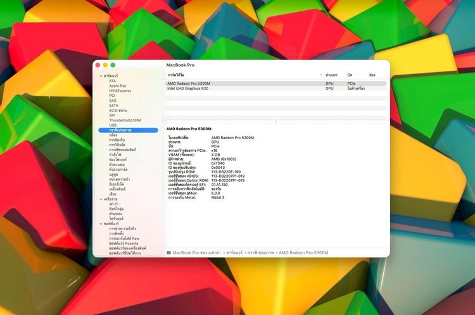Screen dimensions: 475x315
Task: Click the green zoom window button
Action: 113,65
